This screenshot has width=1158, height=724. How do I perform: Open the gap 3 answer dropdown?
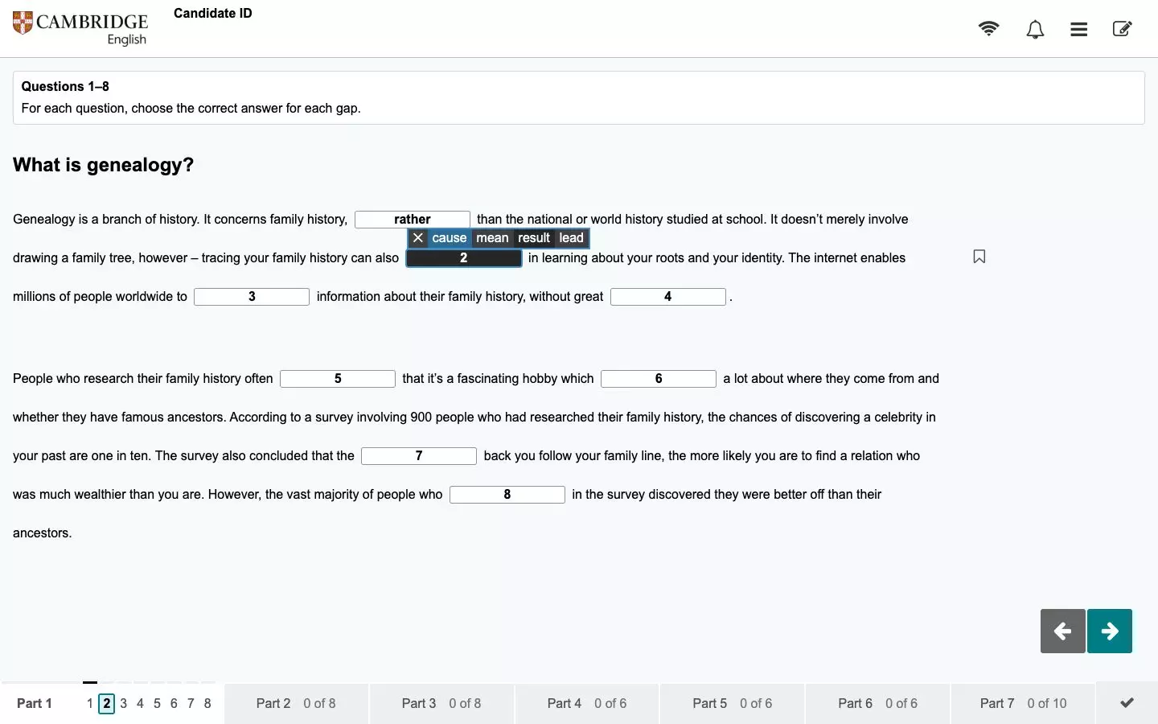[252, 297]
